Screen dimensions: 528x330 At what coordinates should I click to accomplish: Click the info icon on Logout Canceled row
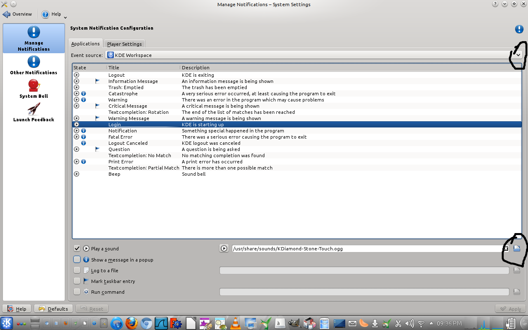point(83,143)
